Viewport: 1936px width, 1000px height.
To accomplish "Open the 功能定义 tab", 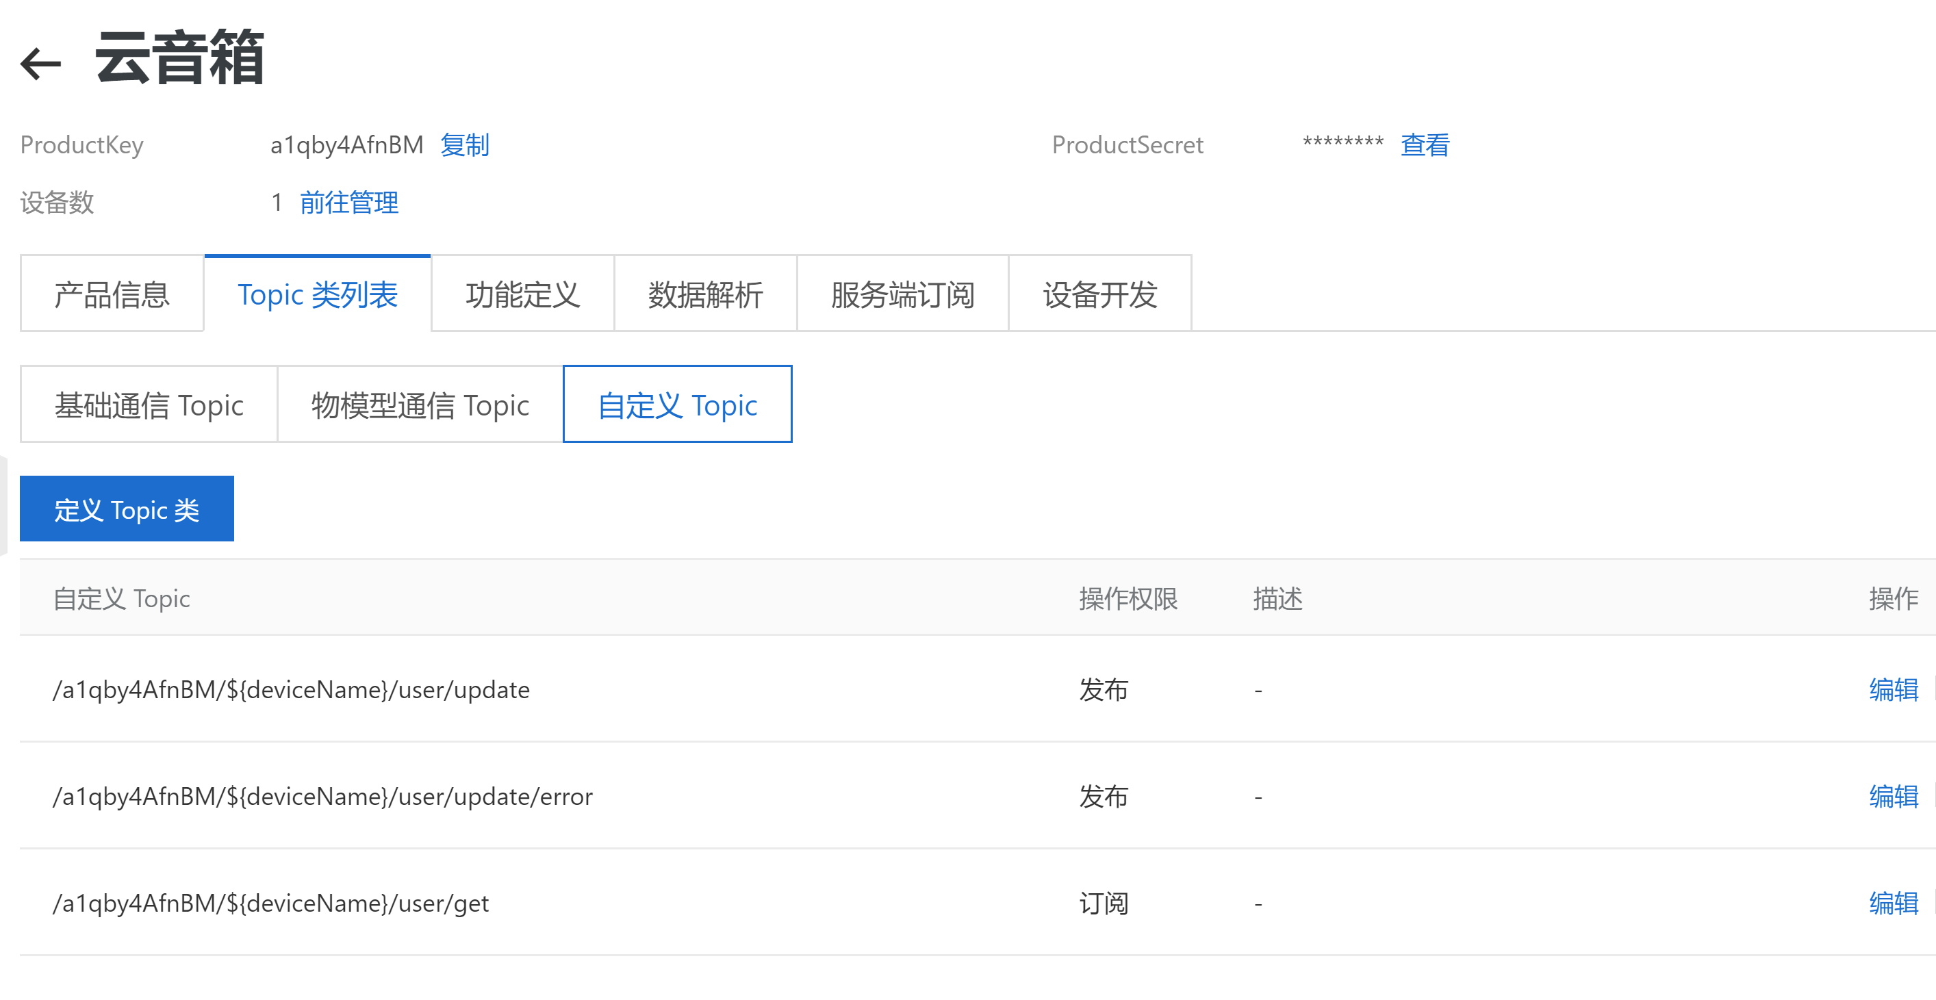I will coord(522,294).
